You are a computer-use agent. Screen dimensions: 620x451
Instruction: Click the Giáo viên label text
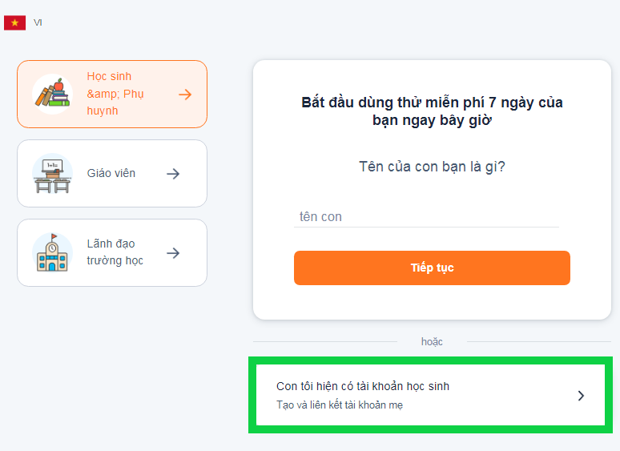pyautogui.click(x=111, y=173)
